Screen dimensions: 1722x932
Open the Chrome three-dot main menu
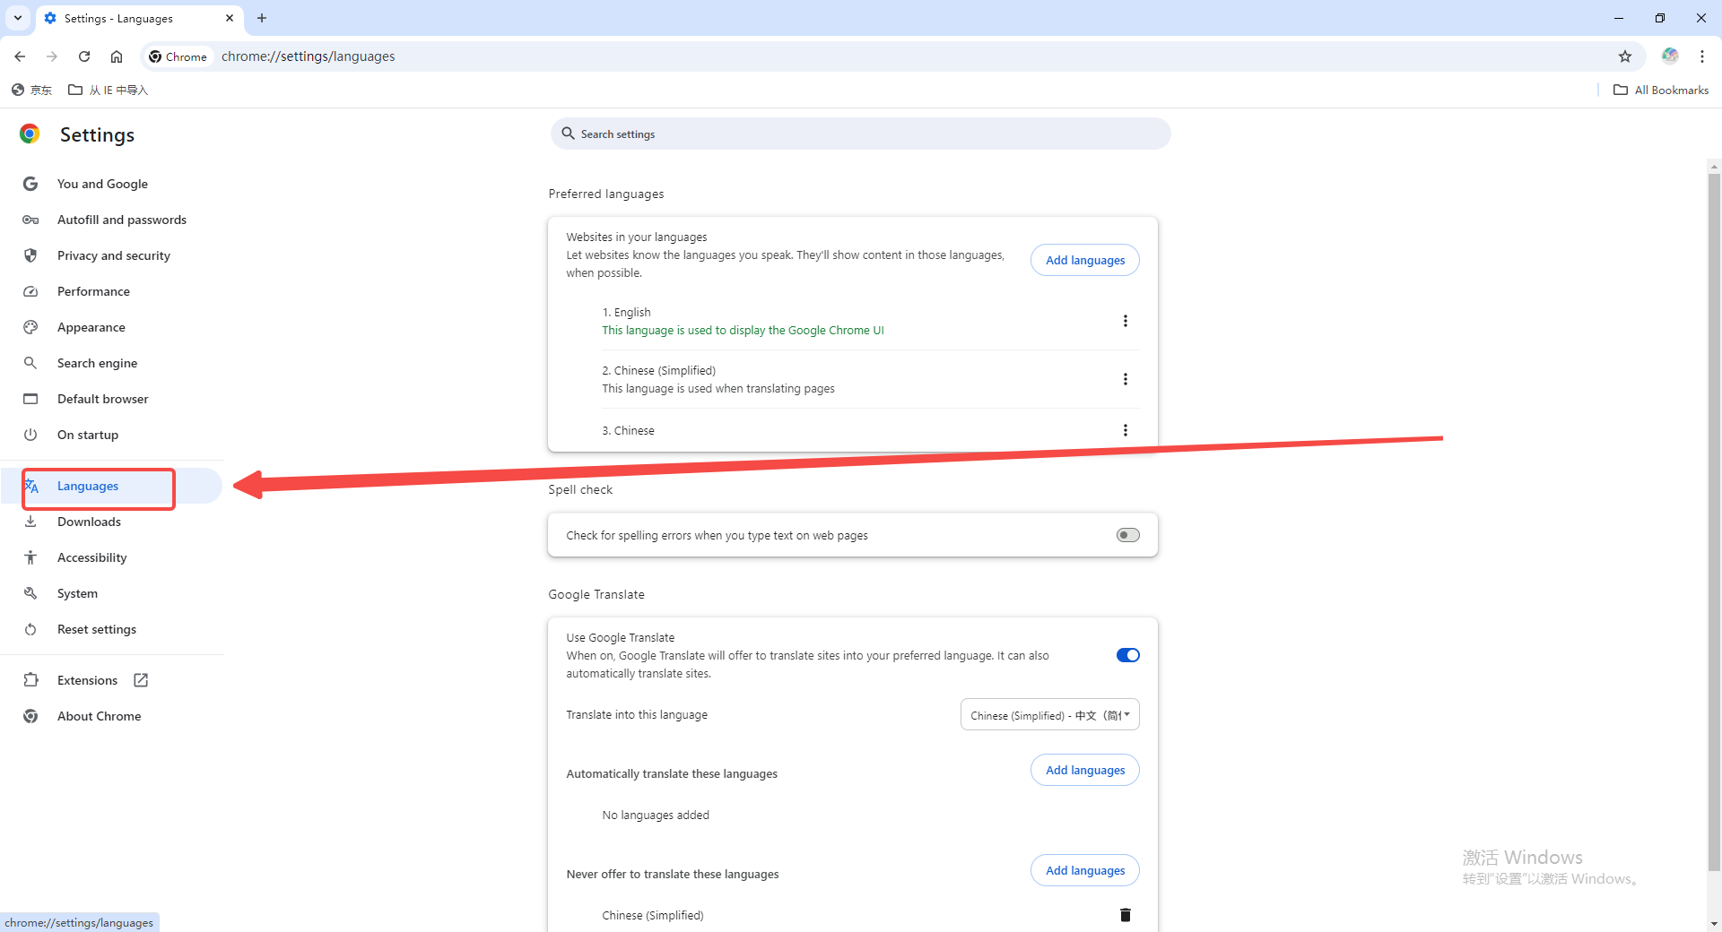coord(1702,56)
